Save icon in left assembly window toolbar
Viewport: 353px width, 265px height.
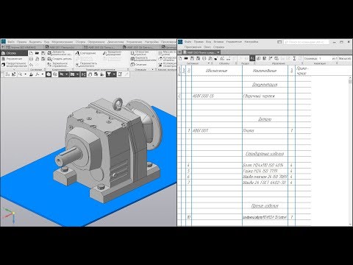pos(43,53)
